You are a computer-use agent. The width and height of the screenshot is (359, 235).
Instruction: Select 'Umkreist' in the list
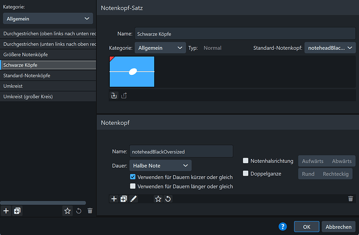point(48,86)
